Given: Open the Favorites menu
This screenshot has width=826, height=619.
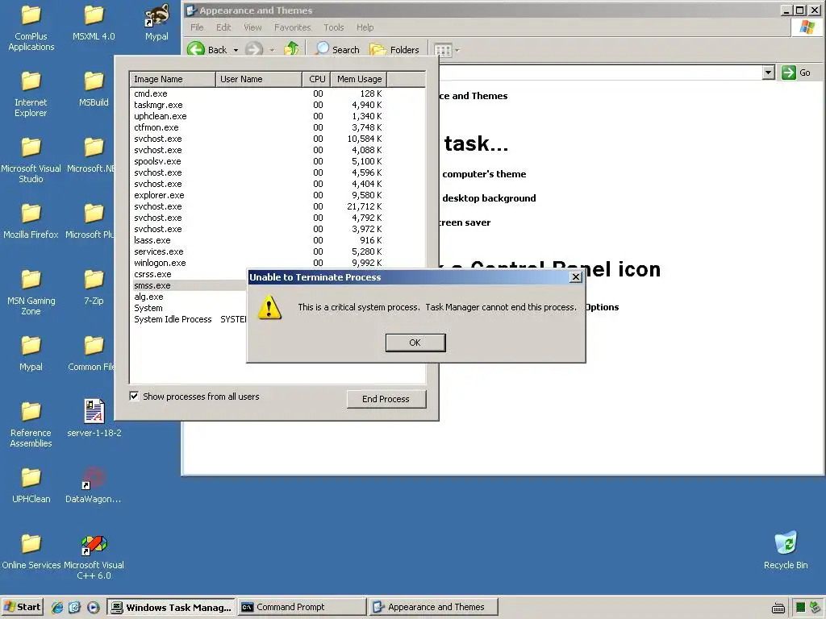Looking at the screenshot, I should 292,27.
